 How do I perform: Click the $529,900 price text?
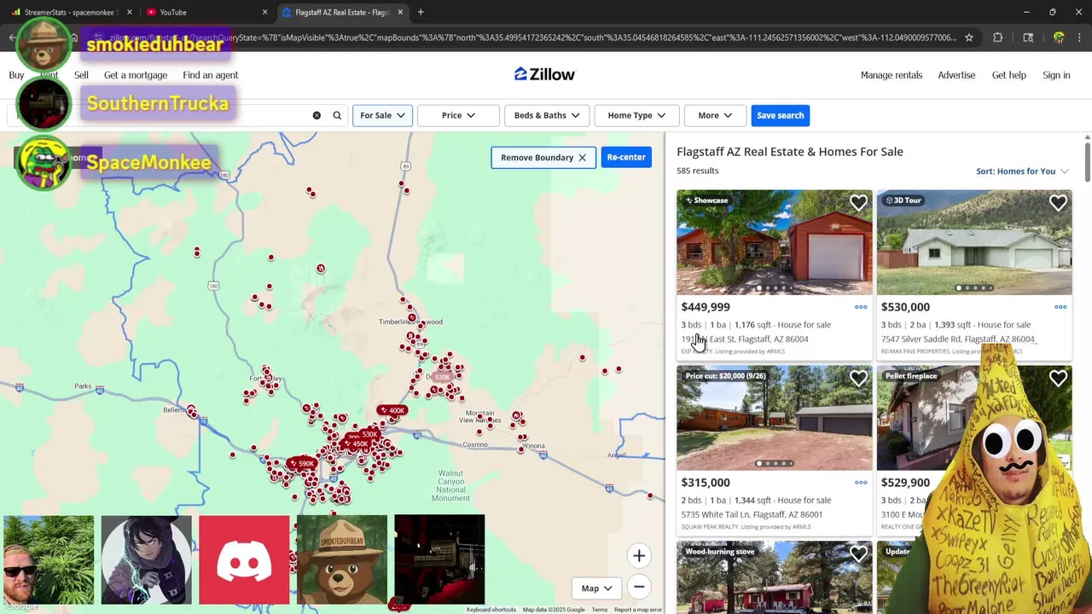click(x=905, y=483)
